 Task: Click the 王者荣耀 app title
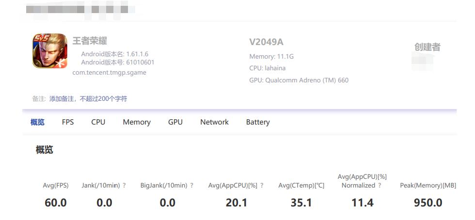(x=90, y=41)
